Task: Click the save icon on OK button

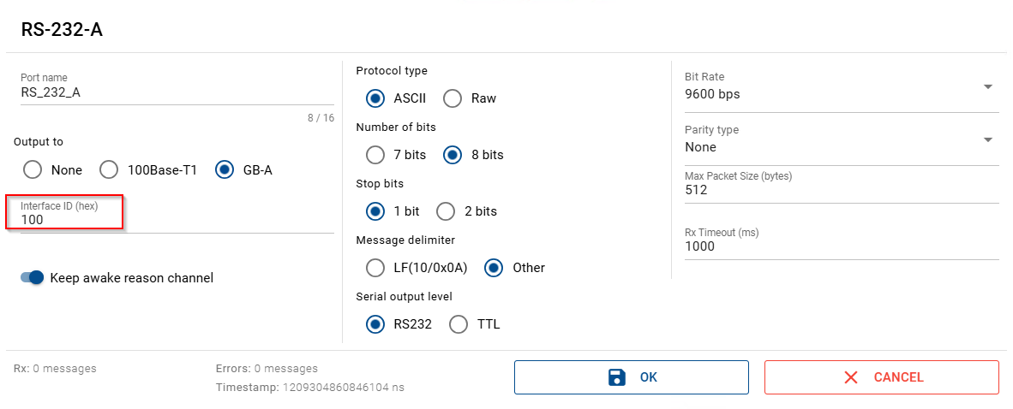Action: [x=616, y=377]
